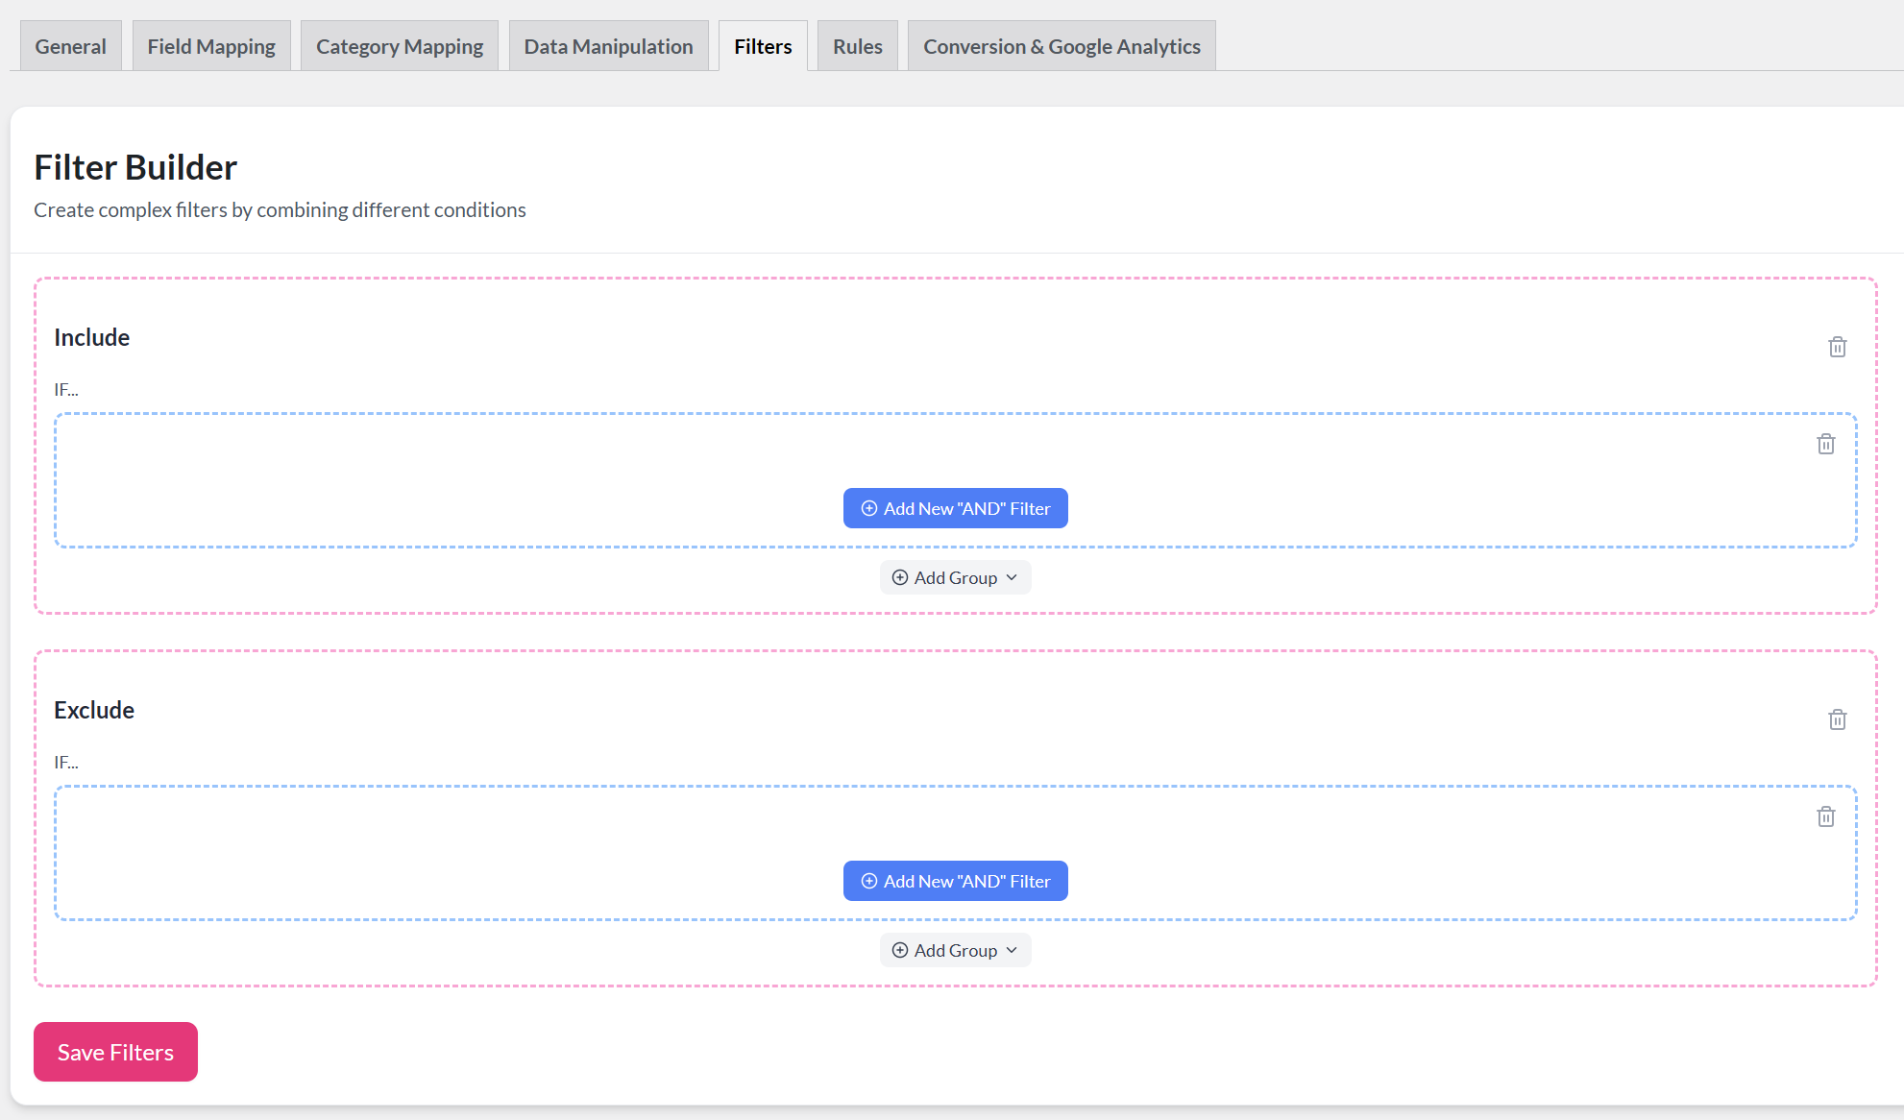Expand the Add Group dropdown under Exclude
This screenshot has height=1120, width=1904.
tap(955, 950)
